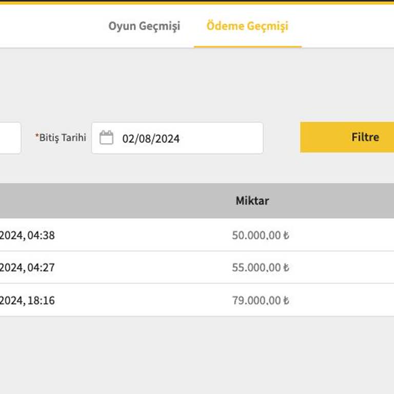Click the lira symbol after 55.000,00
Image resolution: width=394 pixels, height=394 pixels.
[286, 268]
